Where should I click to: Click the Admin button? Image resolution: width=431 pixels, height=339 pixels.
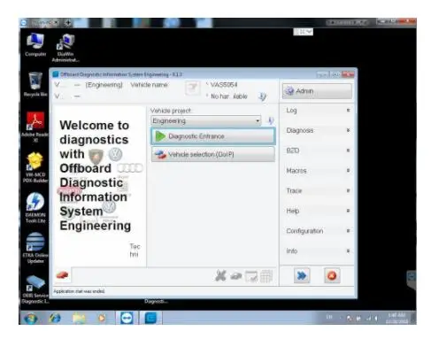coord(317,91)
